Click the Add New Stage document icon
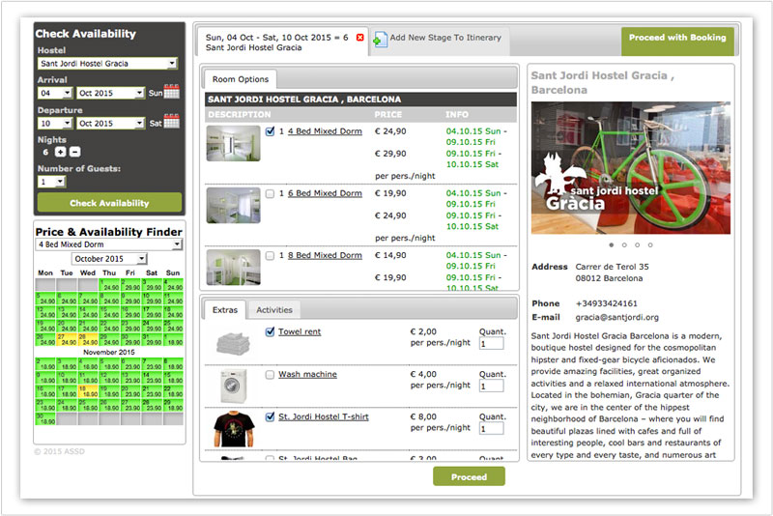 pyautogui.click(x=380, y=40)
